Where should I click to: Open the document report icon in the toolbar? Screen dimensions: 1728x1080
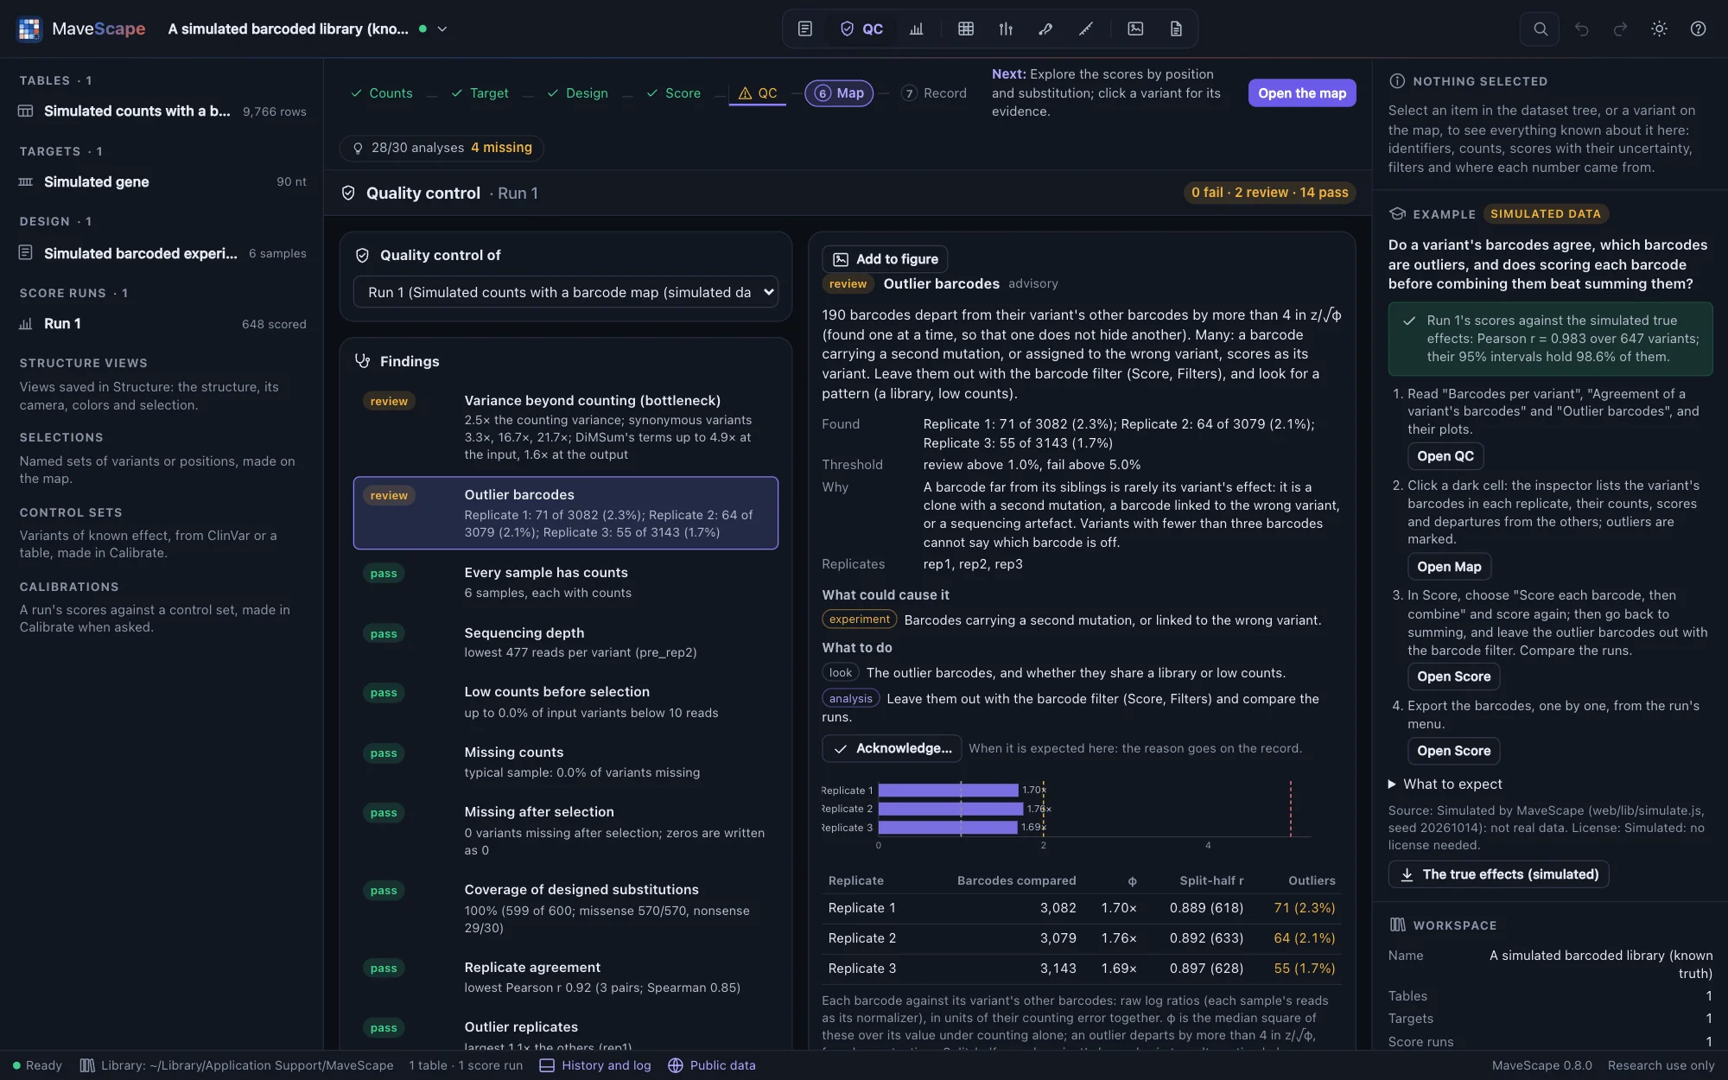(1176, 29)
